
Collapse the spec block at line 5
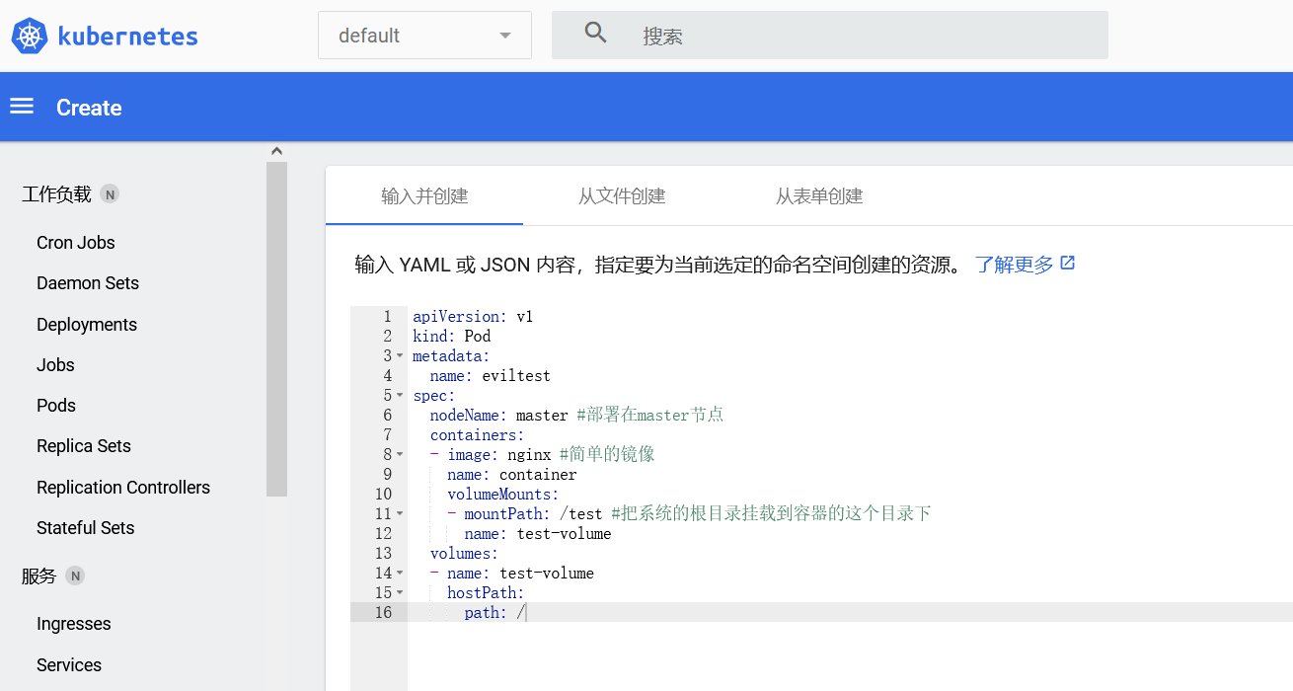click(x=400, y=395)
